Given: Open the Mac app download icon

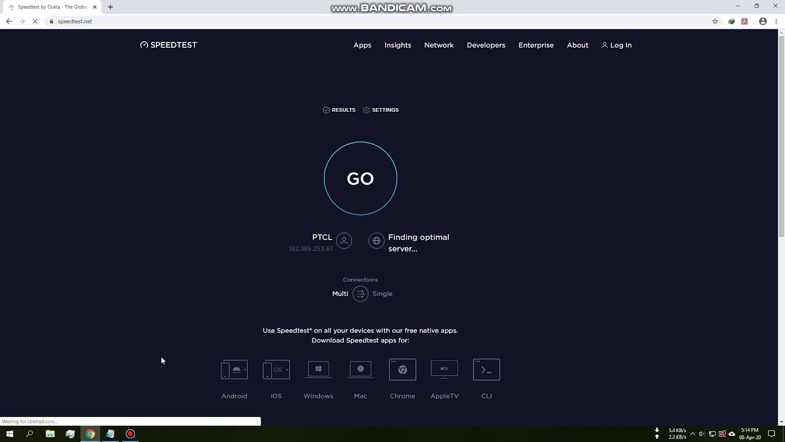Looking at the screenshot, I should pos(361,370).
